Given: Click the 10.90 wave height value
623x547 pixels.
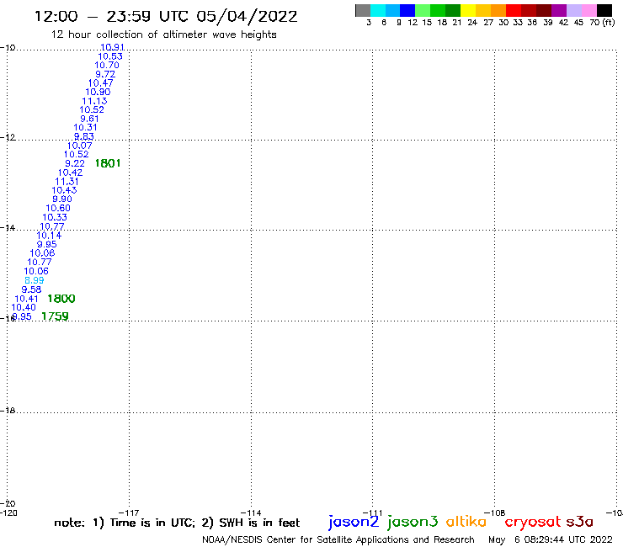Looking at the screenshot, I should 98,92.
